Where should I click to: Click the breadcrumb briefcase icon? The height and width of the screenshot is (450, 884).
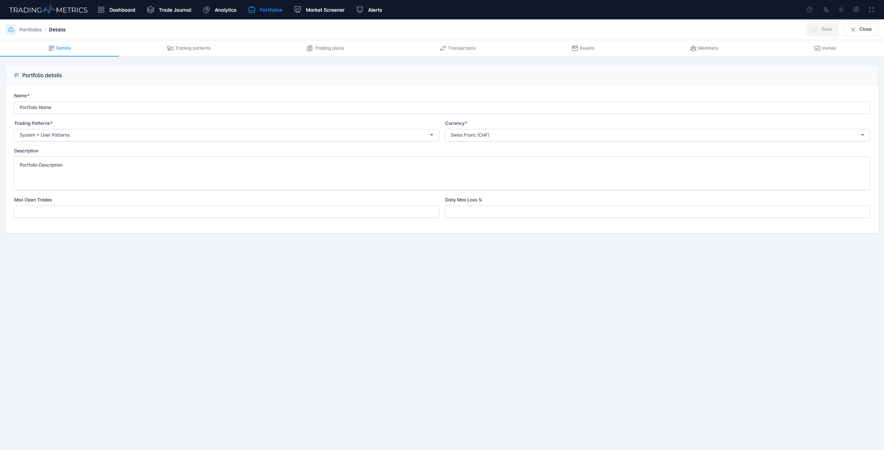coord(11,30)
